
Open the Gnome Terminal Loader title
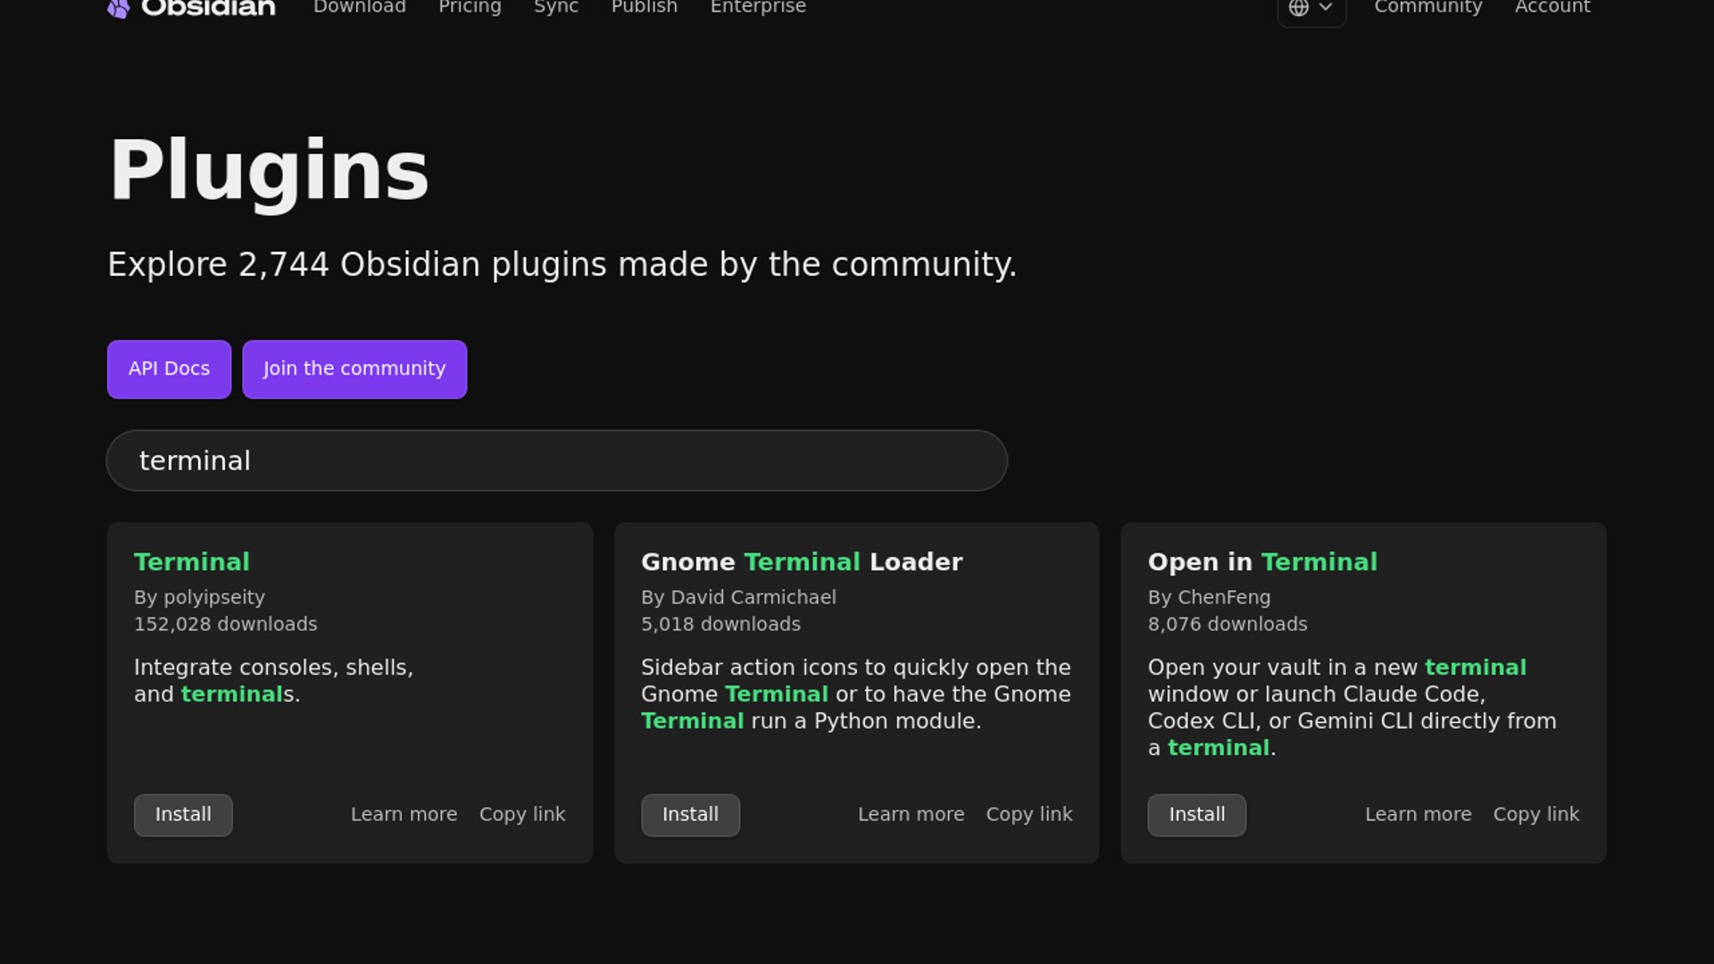801,561
